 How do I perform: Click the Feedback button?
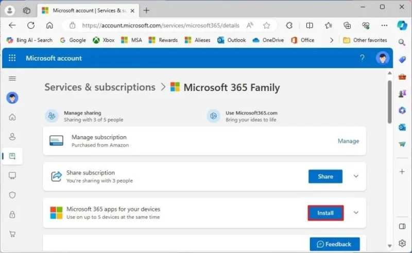tap(334, 244)
